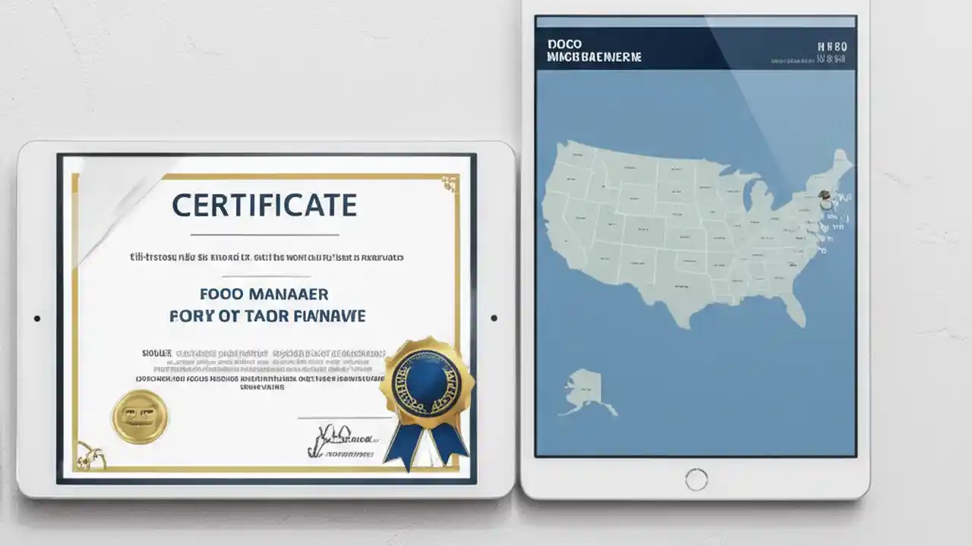Switch to the CERTIFICATE title heading
The image size is (972, 546).
266,205
